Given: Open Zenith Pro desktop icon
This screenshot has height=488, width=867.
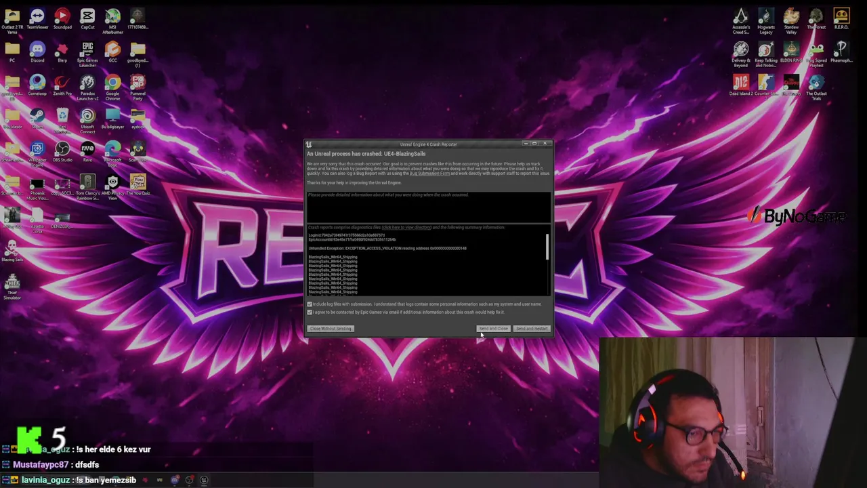Looking at the screenshot, I should pyautogui.click(x=62, y=85).
